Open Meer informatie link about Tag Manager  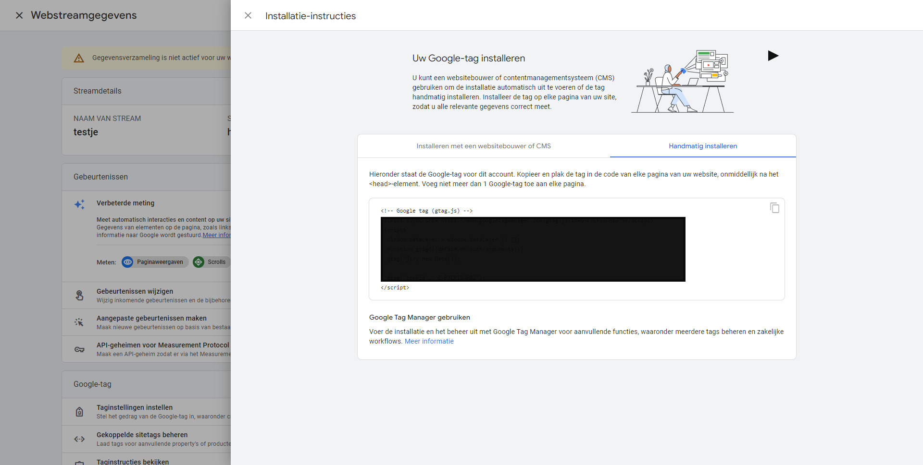click(429, 341)
